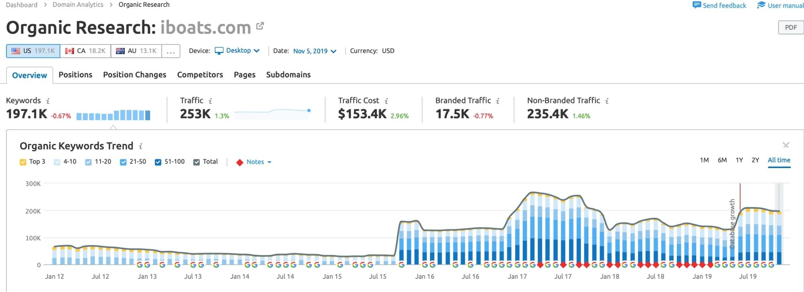This screenshot has height=292, width=804.
Task: Click the Branded Traffic info icon
Action: tap(498, 101)
